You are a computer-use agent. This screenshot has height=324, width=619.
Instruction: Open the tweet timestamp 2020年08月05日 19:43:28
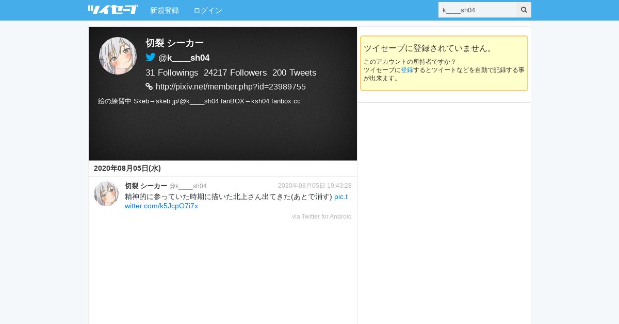point(315,186)
